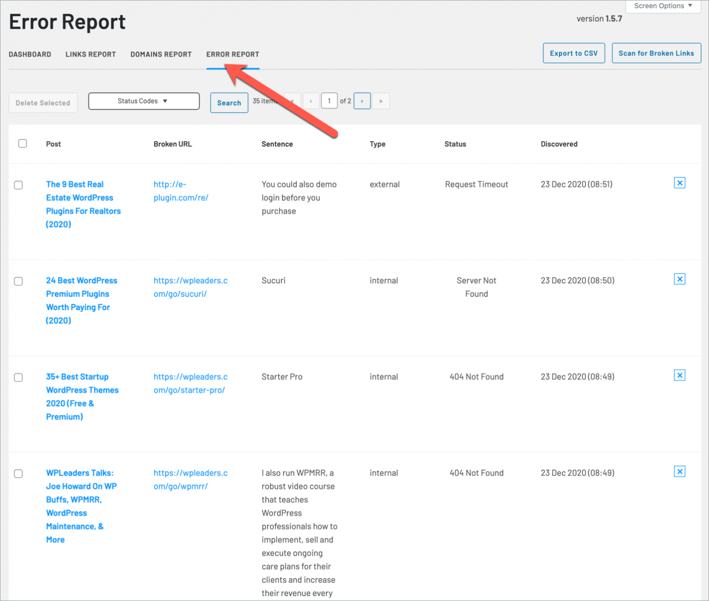The image size is (709, 601).
Task: Select the checkbox for the Realtors plugins post
Action: 18,185
